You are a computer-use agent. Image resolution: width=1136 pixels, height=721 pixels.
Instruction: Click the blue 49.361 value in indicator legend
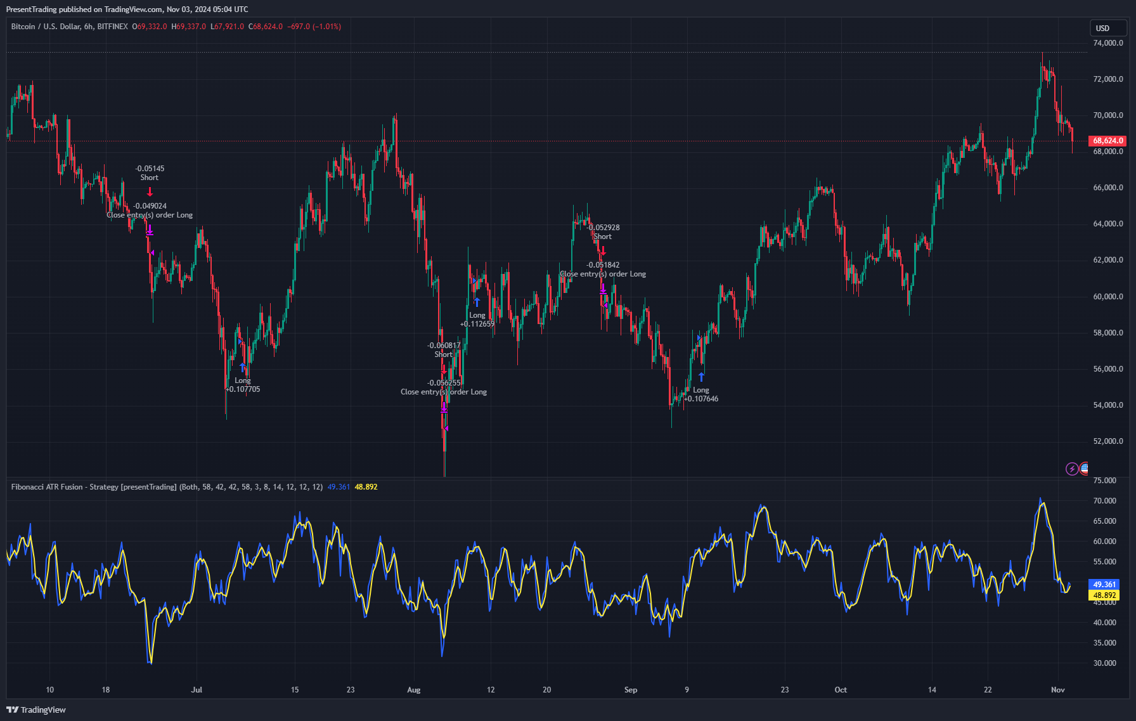click(339, 487)
